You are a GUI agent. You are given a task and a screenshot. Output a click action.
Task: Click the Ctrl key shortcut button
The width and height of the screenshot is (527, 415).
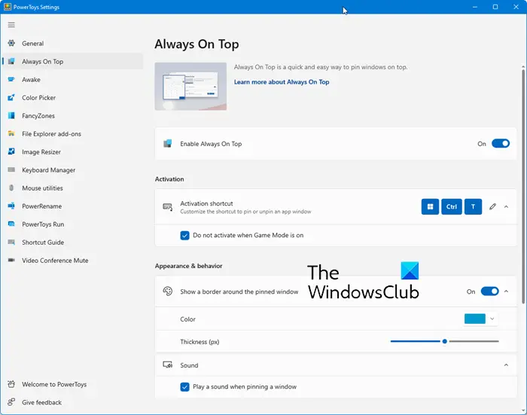[452, 206]
